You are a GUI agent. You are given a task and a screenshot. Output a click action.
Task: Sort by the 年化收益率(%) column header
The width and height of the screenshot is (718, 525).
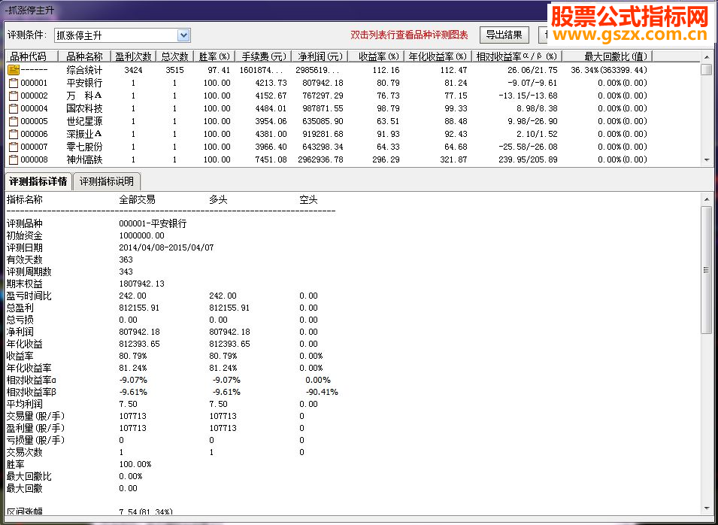coord(438,56)
